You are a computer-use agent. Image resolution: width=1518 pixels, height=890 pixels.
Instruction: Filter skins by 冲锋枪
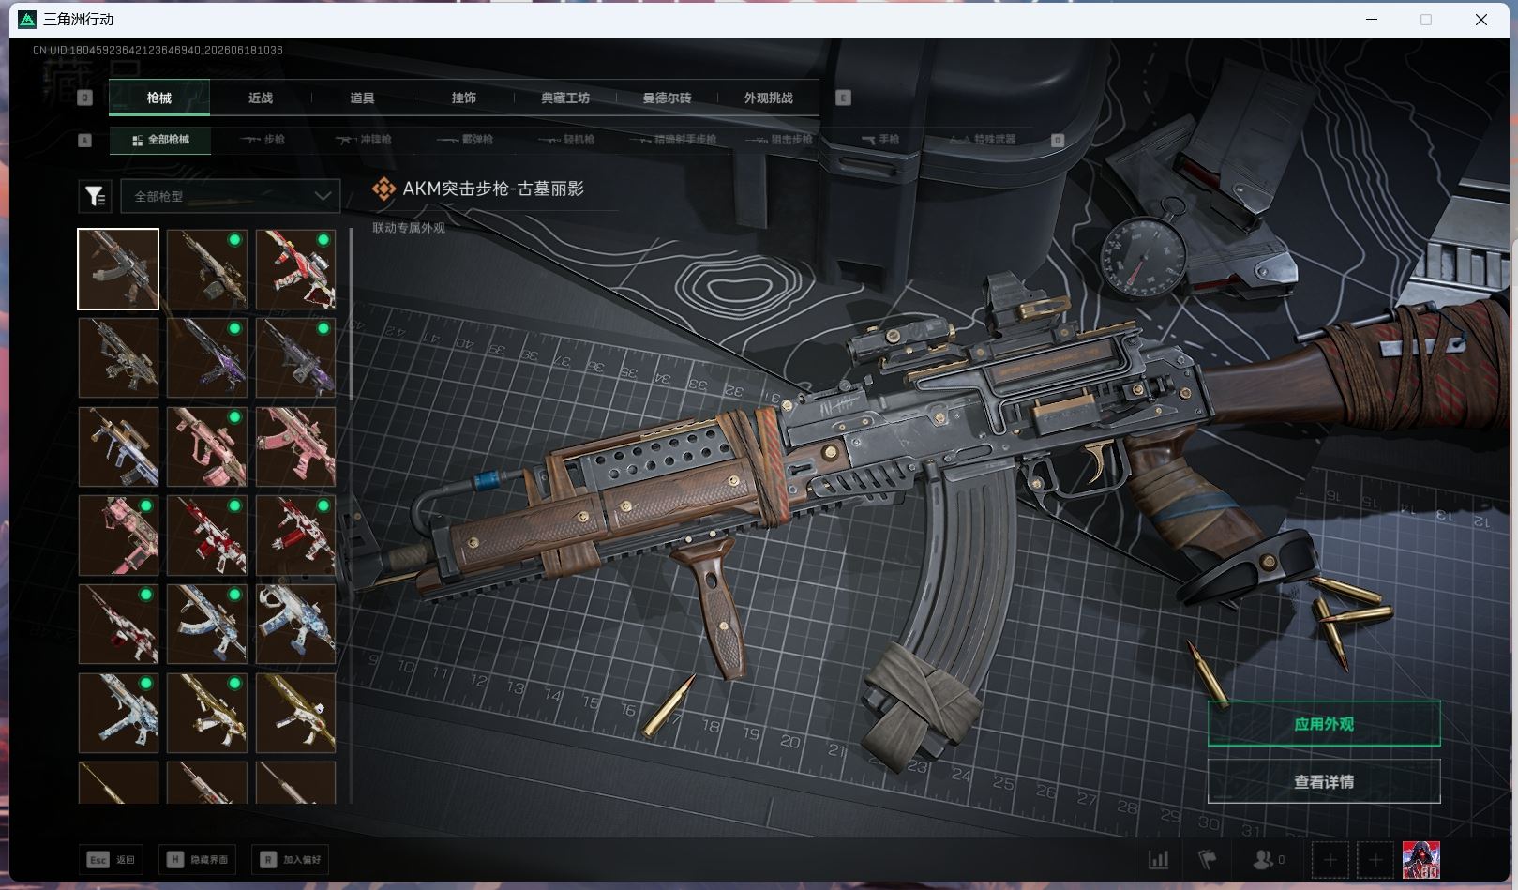pyautogui.click(x=364, y=140)
